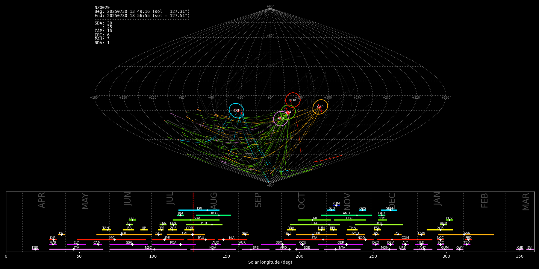539x269 pixels.
Task: Click the red dashed current-date line in timeline
Action: pyautogui.click(x=193, y=221)
